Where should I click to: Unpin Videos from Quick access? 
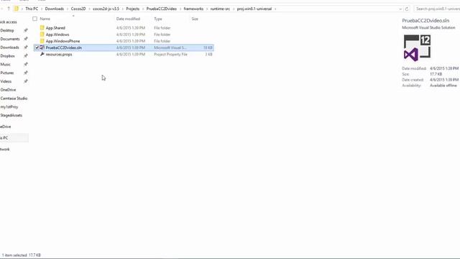point(26,81)
